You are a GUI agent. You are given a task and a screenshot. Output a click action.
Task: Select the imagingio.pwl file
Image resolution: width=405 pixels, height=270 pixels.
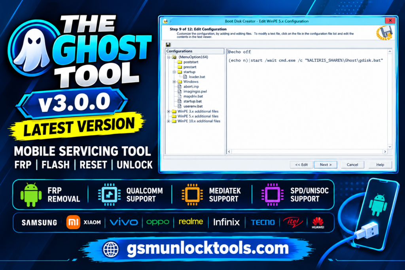195,91
